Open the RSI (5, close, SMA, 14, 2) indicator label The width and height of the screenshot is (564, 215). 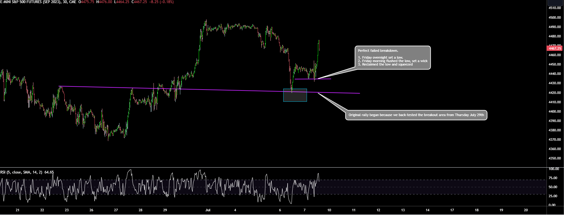pyautogui.click(x=21, y=172)
